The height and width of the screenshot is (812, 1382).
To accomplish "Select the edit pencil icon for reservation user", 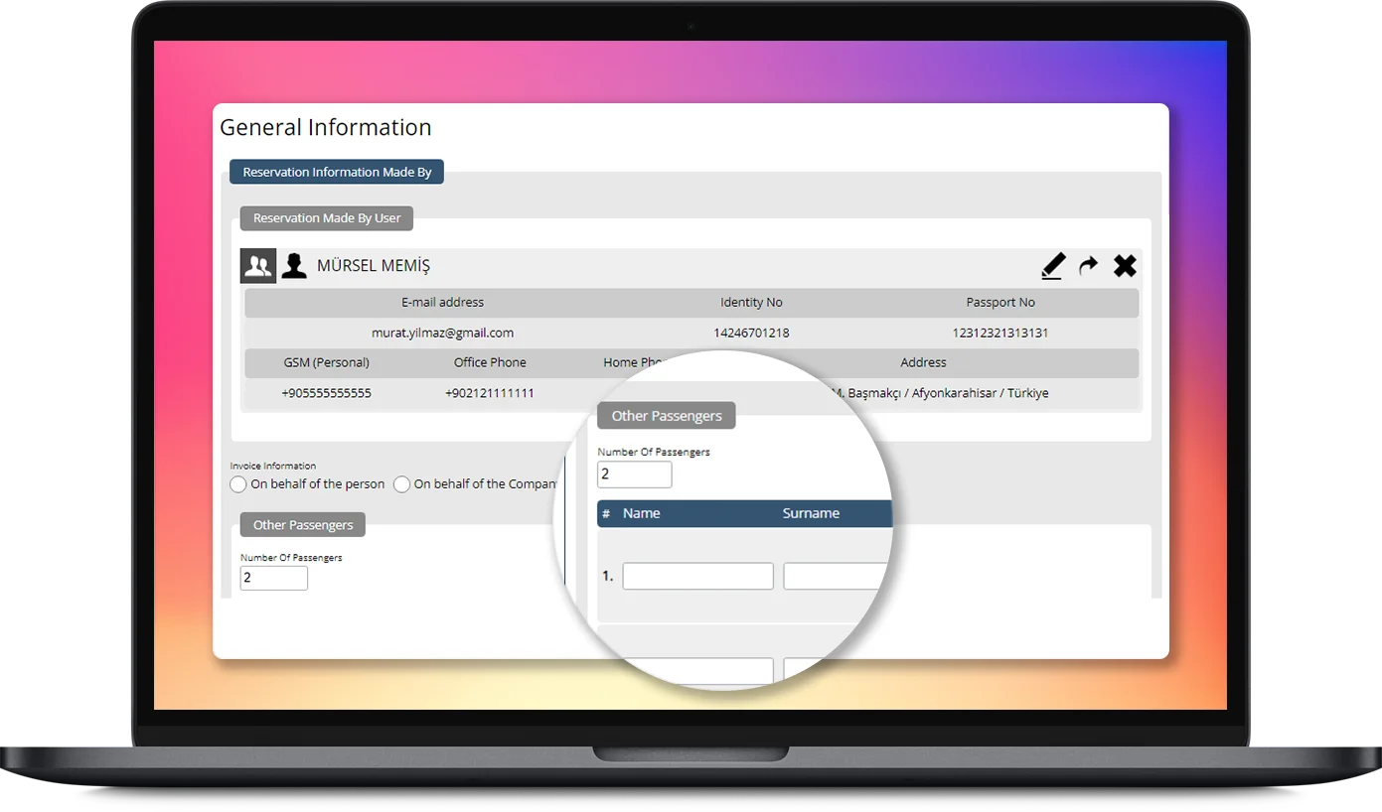I will (1053, 265).
